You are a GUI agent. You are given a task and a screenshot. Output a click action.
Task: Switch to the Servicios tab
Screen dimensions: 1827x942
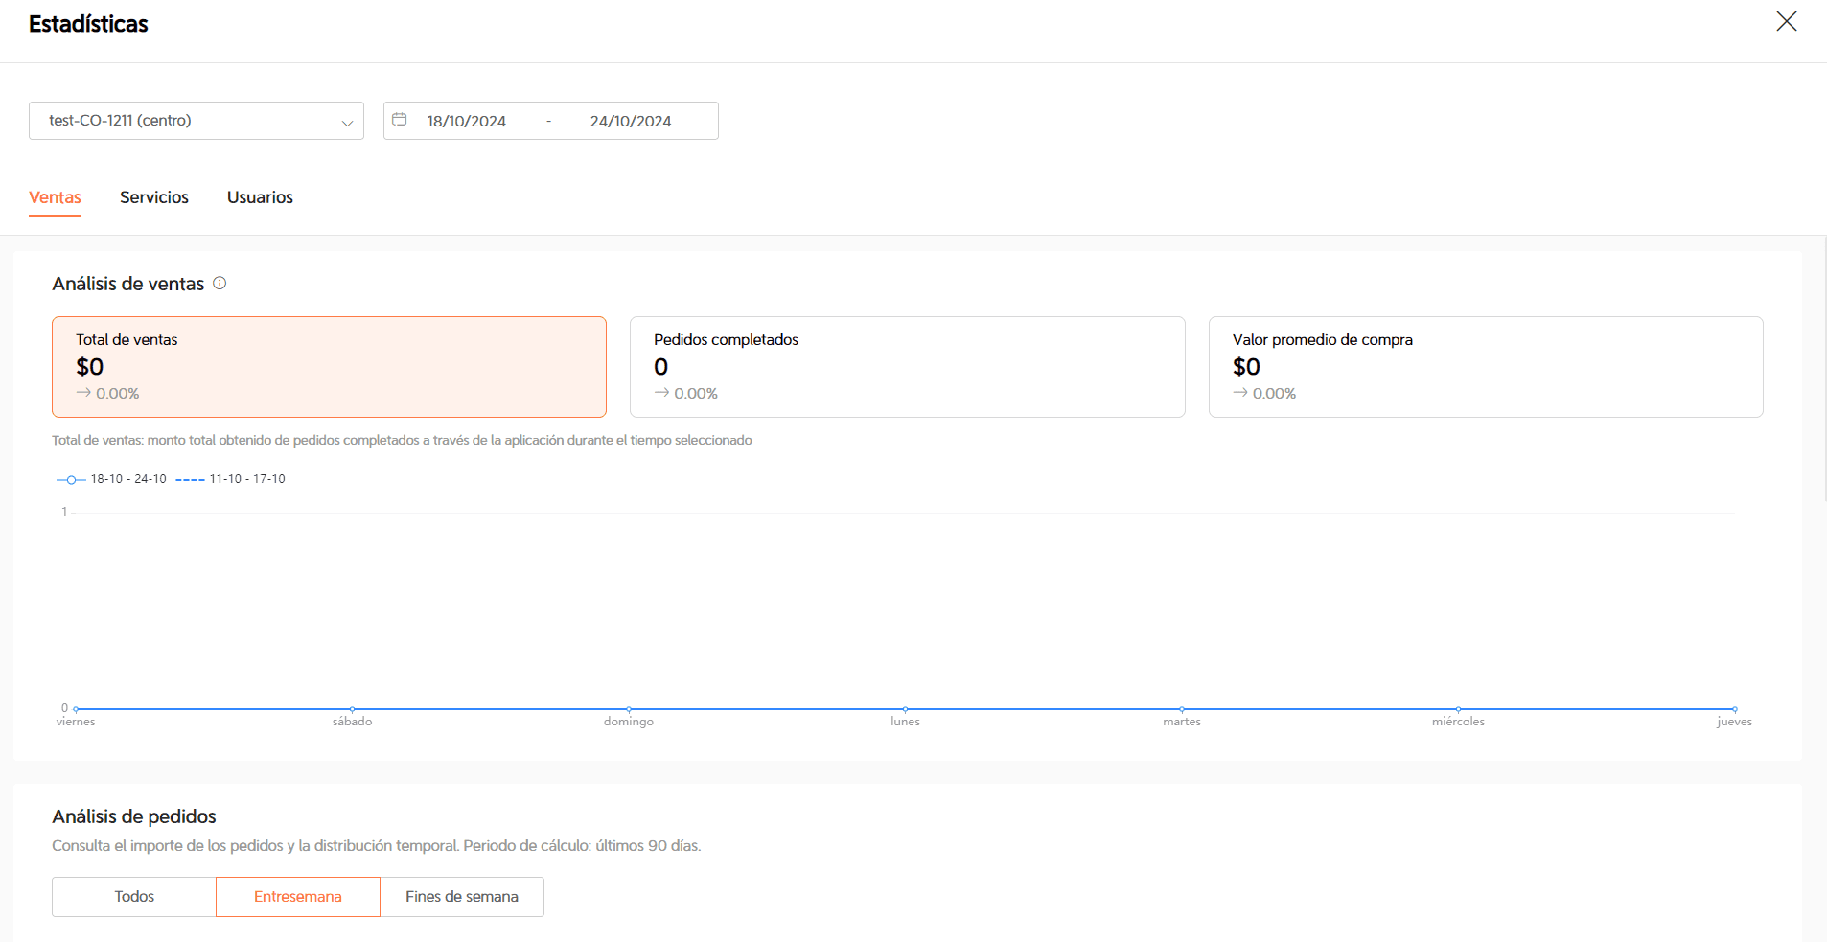click(154, 197)
